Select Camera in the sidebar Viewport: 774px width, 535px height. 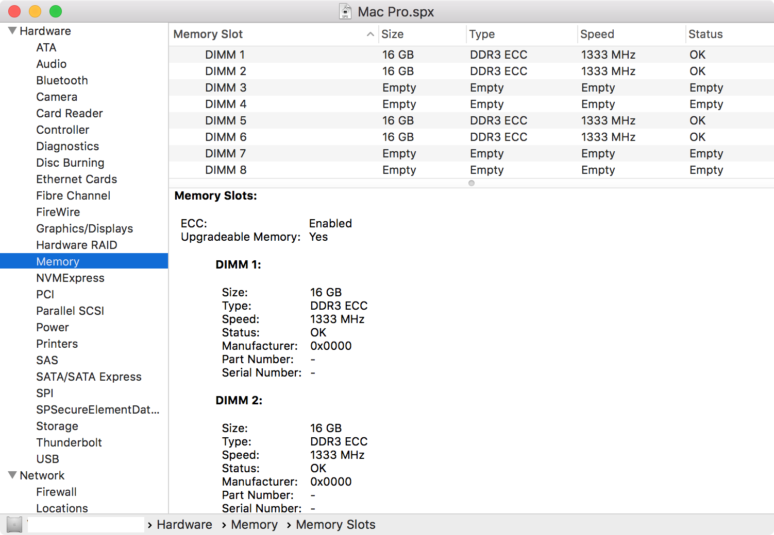click(x=57, y=97)
